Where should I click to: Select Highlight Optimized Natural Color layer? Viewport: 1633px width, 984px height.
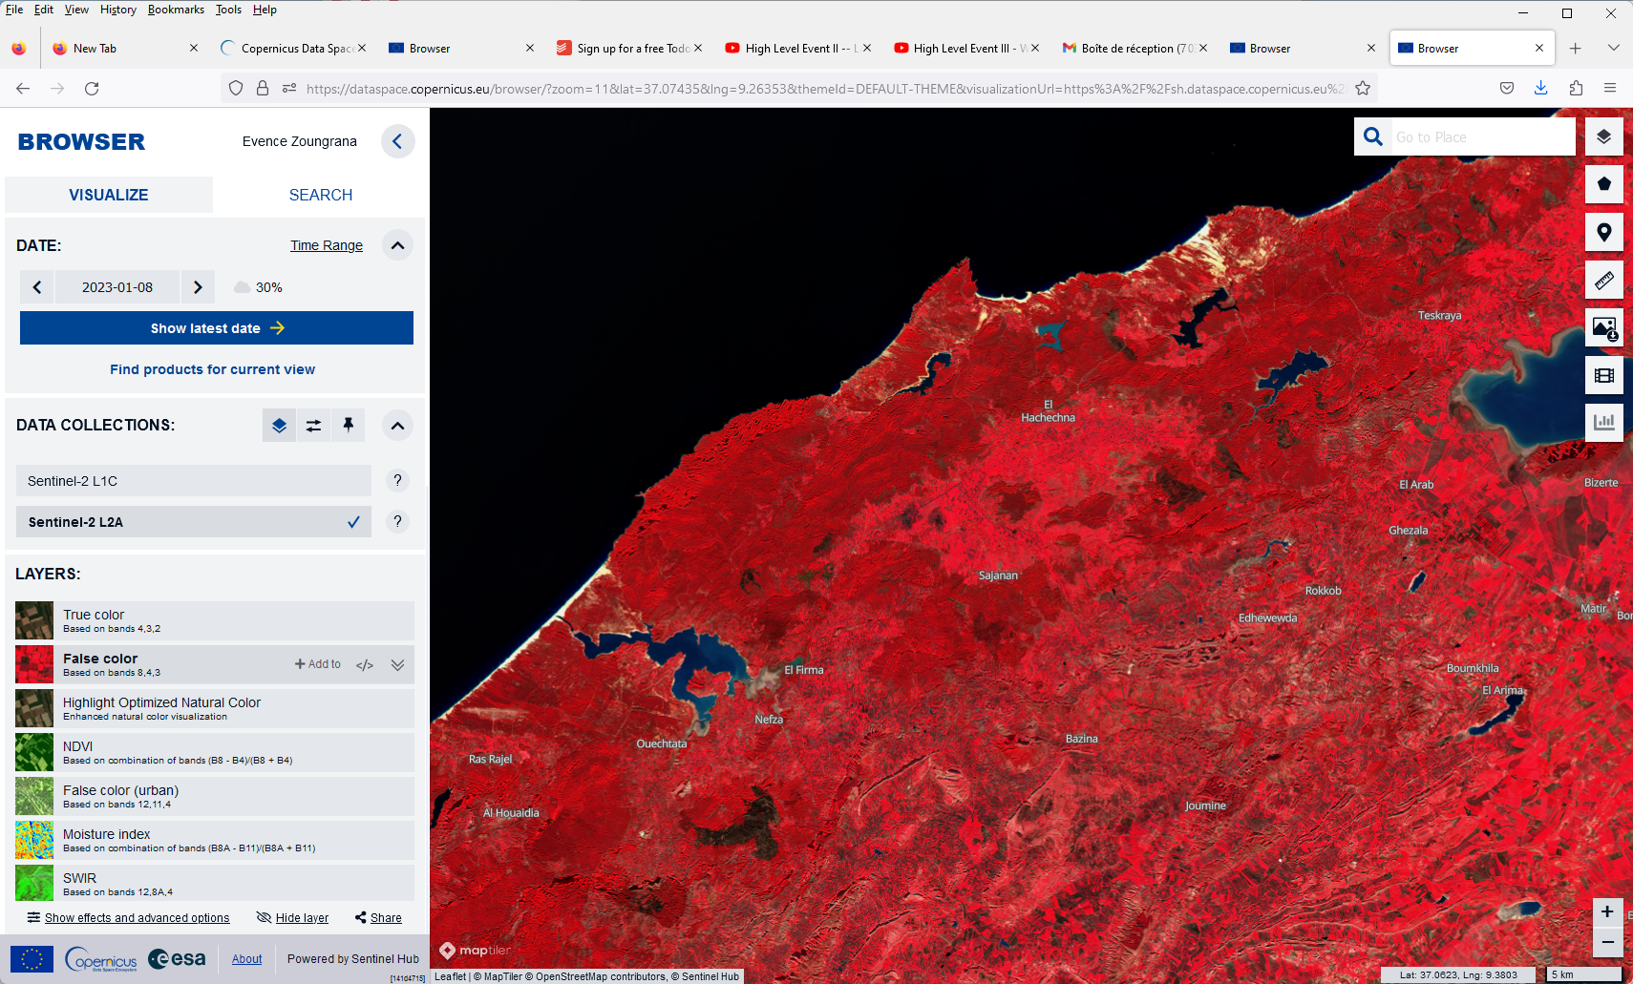pyautogui.click(x=215, y=709)
